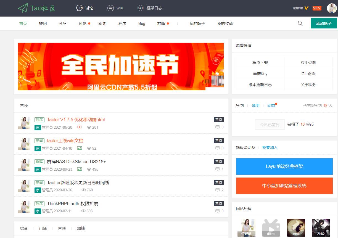Viewport: 338px width, 238px height.
Task: Click 中小型加油站管理系统 sponsor banner
Action: [x=284, y=186]
